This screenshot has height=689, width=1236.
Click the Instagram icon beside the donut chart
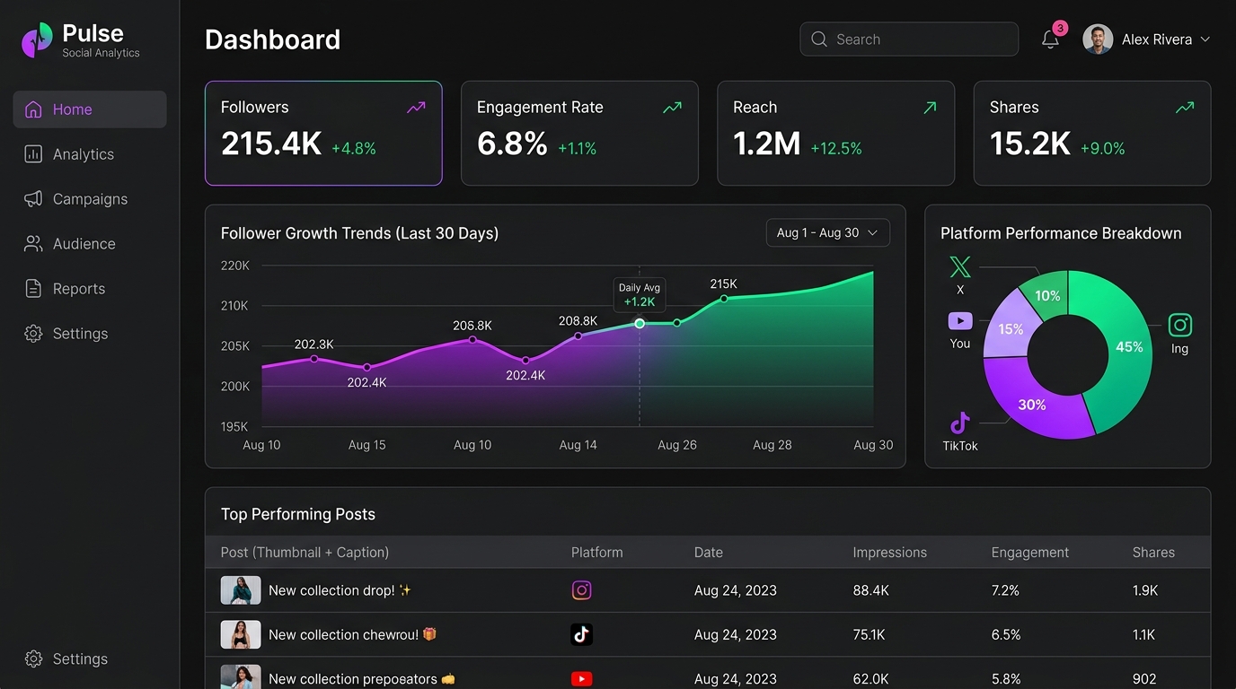(1179, 325)
